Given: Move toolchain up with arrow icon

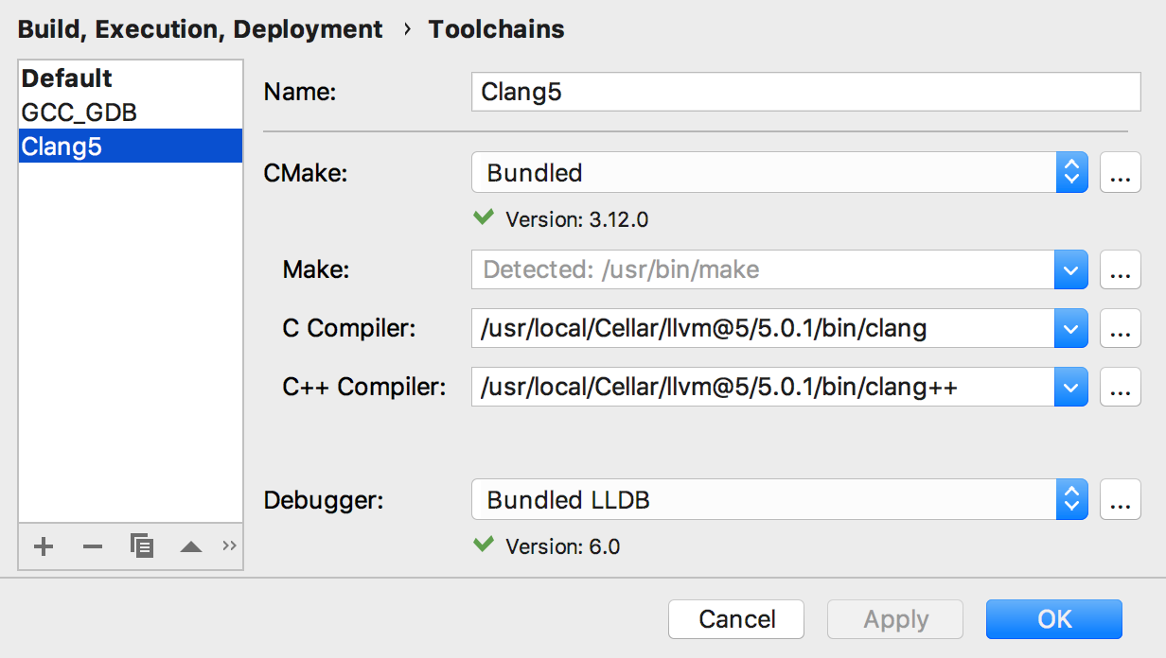Looking at the screenshot, I should (x=191, y=546).
